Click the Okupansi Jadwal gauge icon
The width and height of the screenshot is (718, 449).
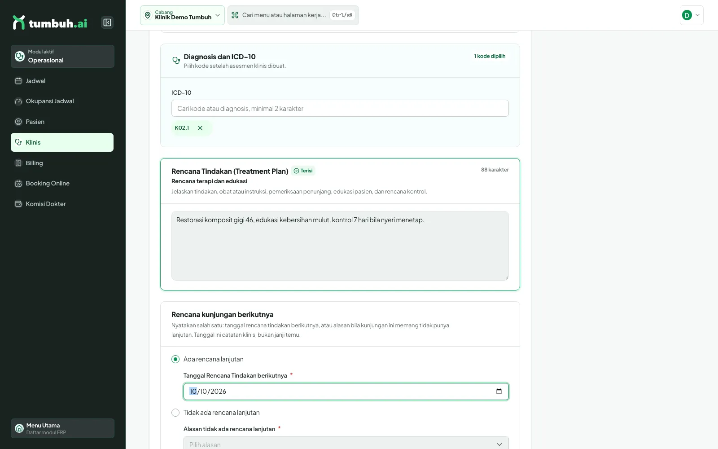[18, 101]
